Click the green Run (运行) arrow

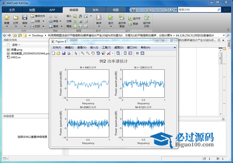[x=110, y=17]
